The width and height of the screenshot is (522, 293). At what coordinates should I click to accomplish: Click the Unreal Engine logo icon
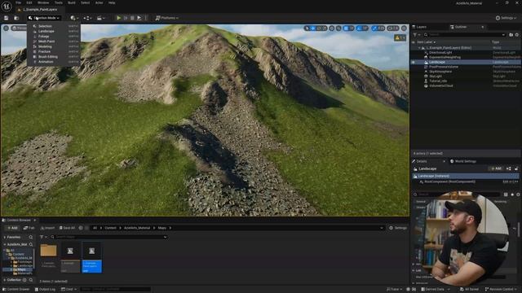tap(7, 6)
